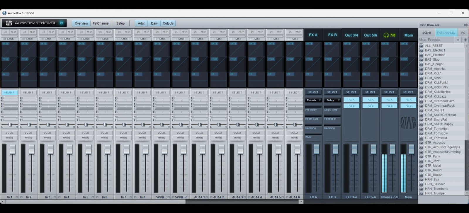This screenshot has height=213, width=469.
Task: Switch to the FatChannel tab
Action: [101, 23]
